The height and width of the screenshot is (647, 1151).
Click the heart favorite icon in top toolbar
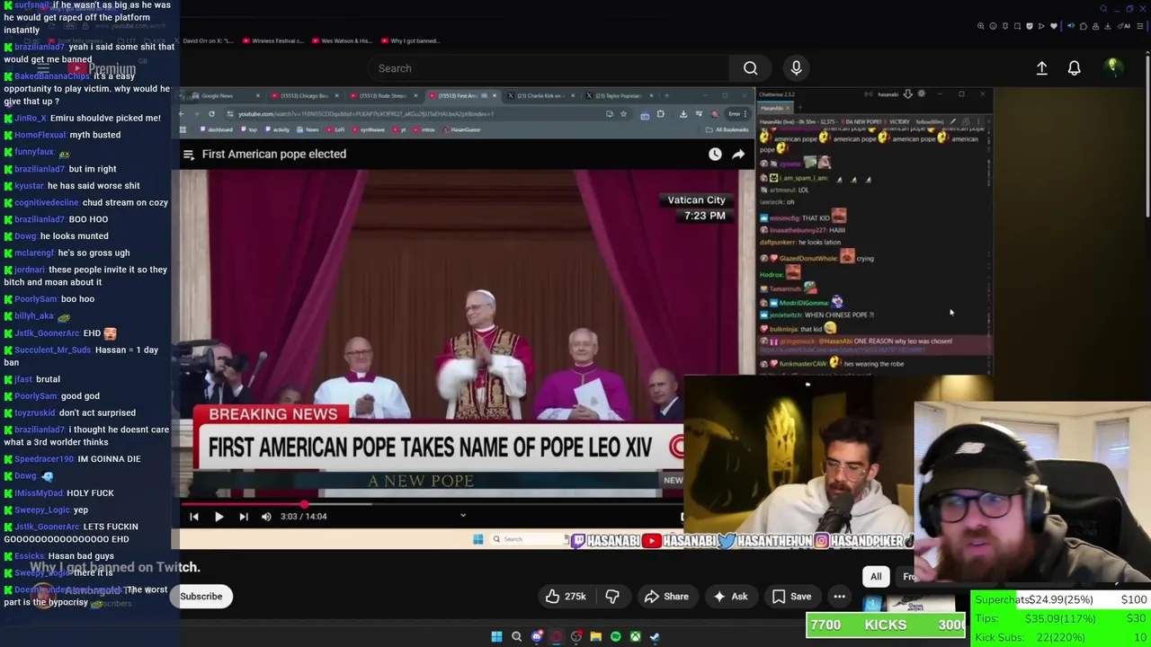coord(1054,26)
